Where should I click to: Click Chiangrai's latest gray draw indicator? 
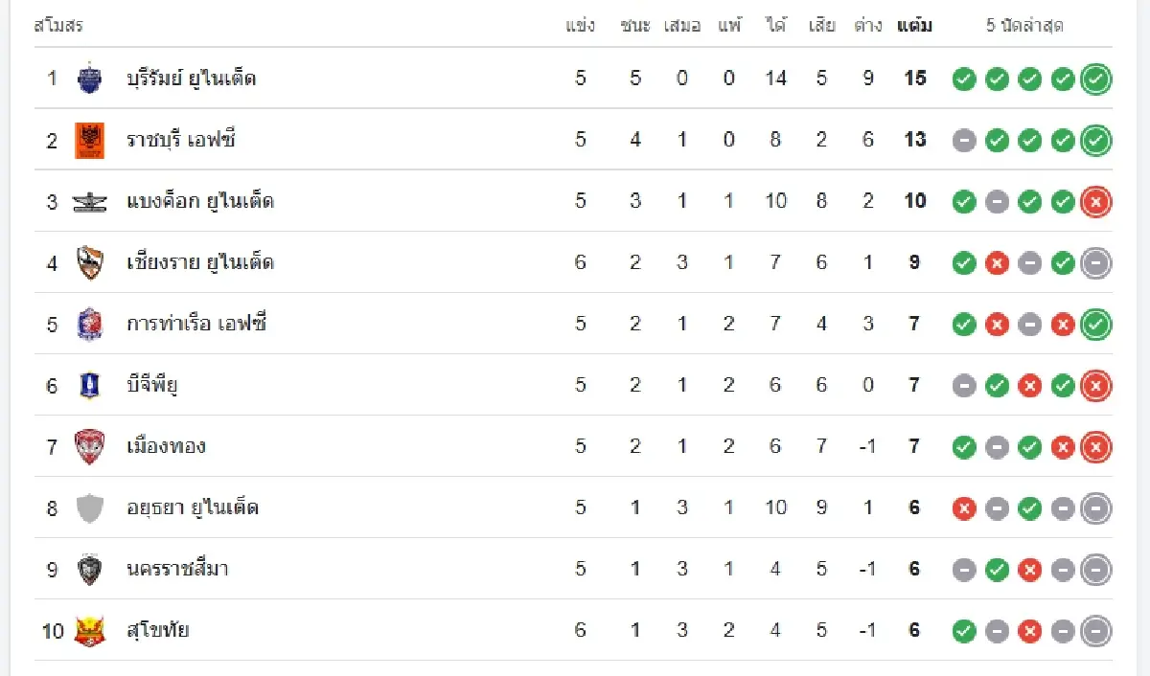click(1095, 263)
